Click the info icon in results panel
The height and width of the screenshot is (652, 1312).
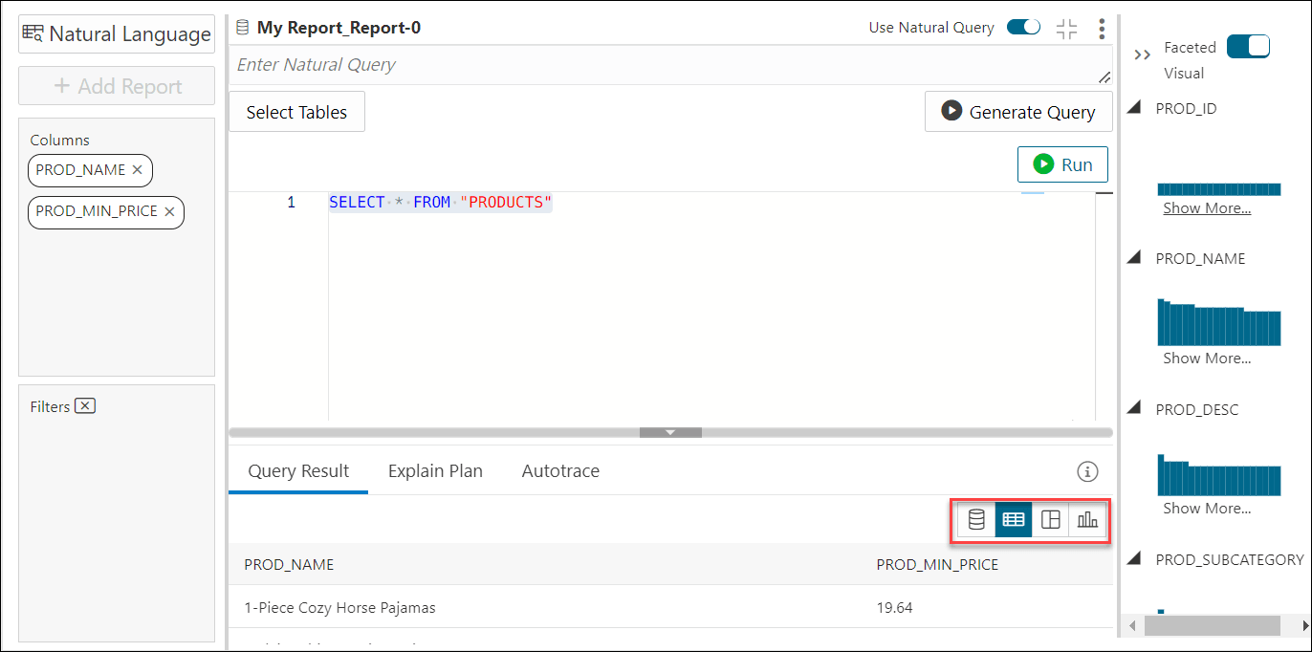tap(1087, 471)
